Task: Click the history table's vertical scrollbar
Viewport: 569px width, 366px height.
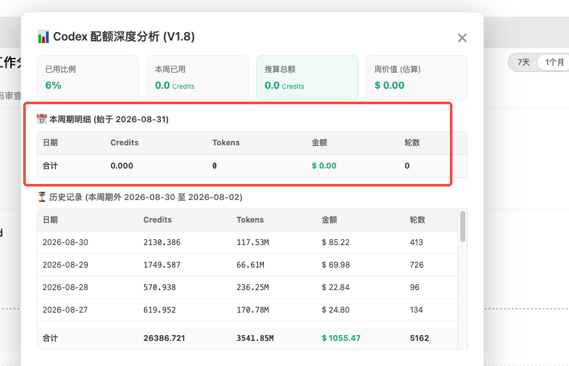Action: click(x=463, y=226)
